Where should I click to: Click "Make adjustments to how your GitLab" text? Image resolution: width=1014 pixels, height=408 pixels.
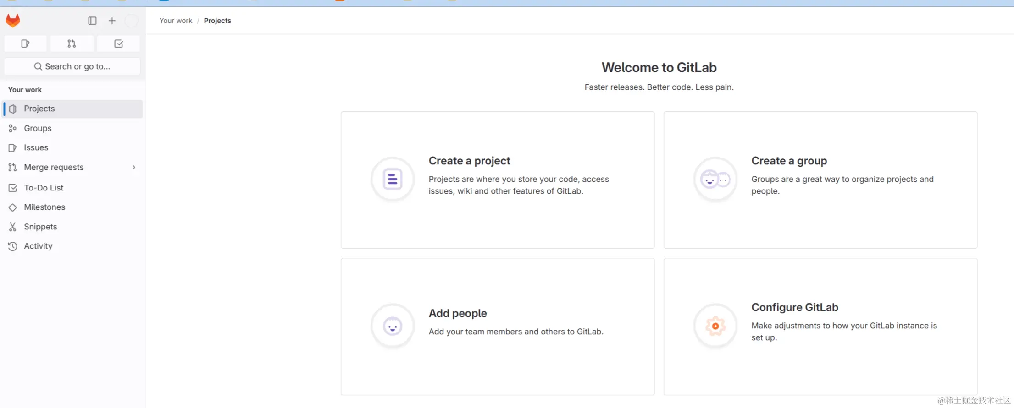click(844, 332)
